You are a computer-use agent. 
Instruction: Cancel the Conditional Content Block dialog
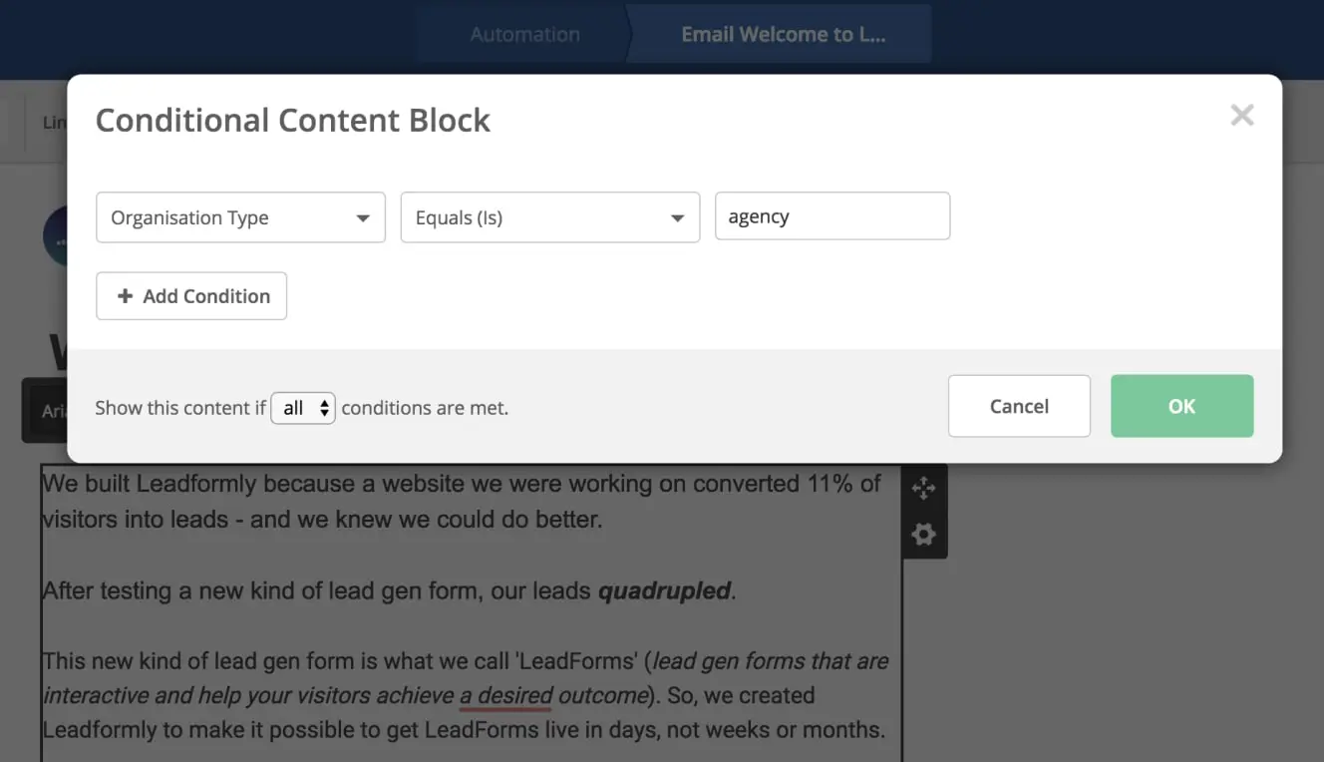(x=1019, y=406)
